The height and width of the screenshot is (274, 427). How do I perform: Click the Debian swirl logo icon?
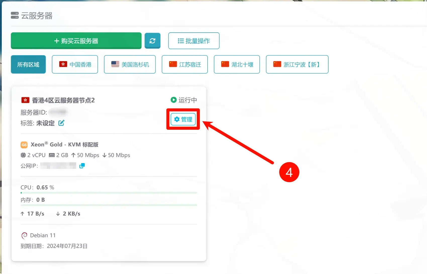[24, 236]
